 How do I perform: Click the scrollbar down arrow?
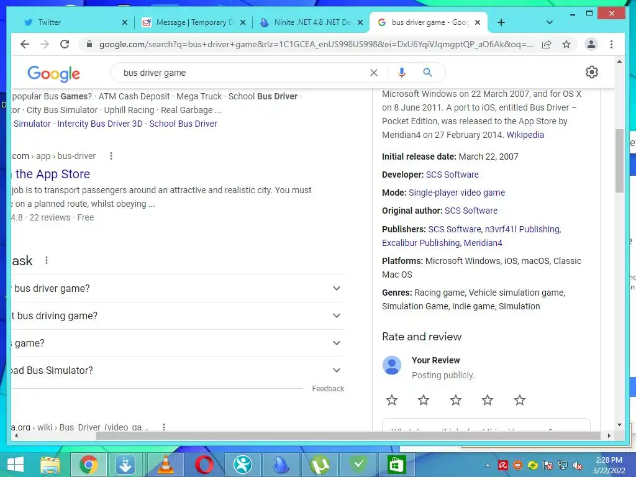619,425
